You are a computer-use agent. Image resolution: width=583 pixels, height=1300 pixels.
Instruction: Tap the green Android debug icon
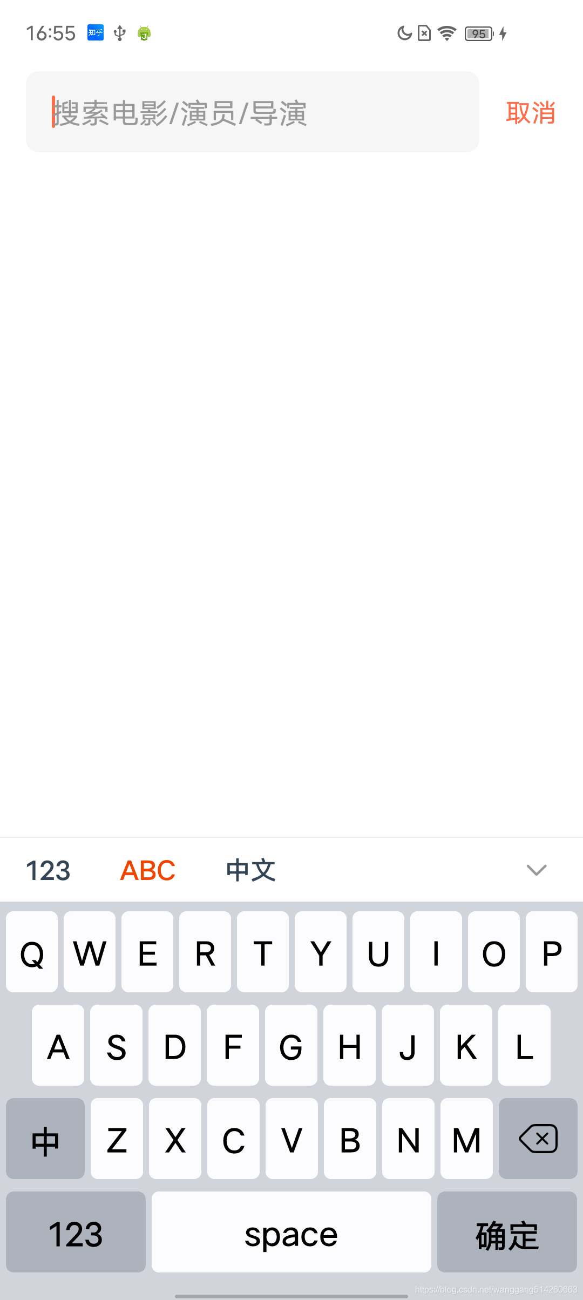[x=144, y=33]
